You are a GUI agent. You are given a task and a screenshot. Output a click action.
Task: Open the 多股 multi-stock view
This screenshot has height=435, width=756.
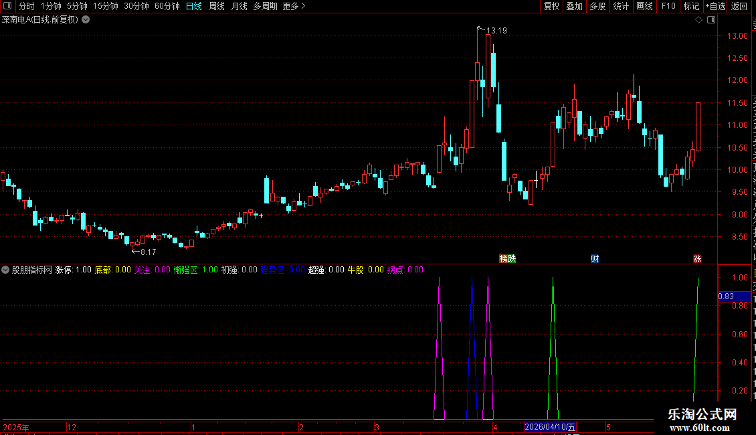(x=597, y=6)
